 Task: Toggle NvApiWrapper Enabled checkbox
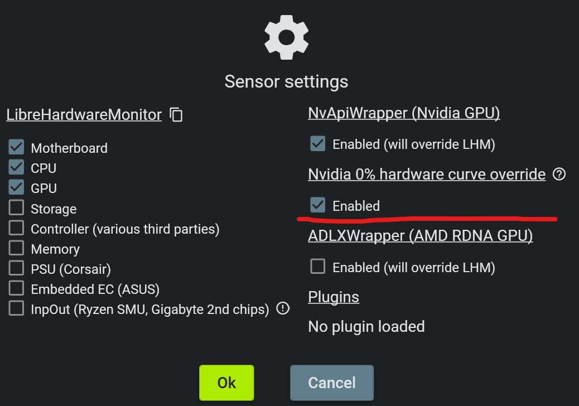(318, 144)
